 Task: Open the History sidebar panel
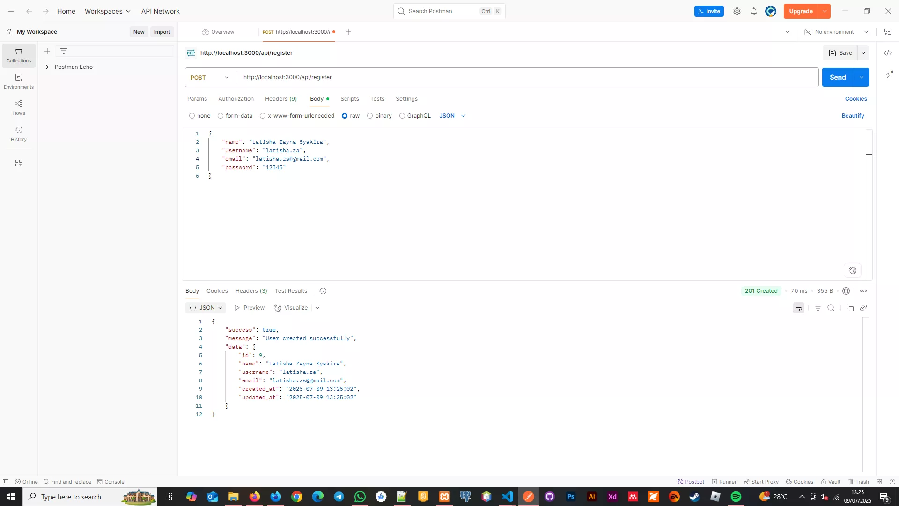(x=19, y=134)
